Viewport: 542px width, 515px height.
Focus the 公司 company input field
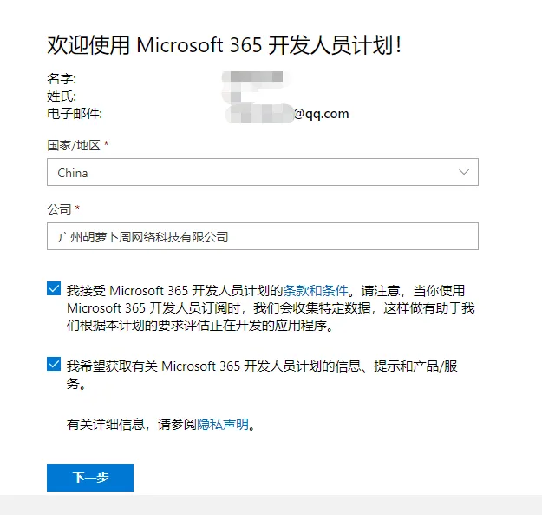coord(262,236)
